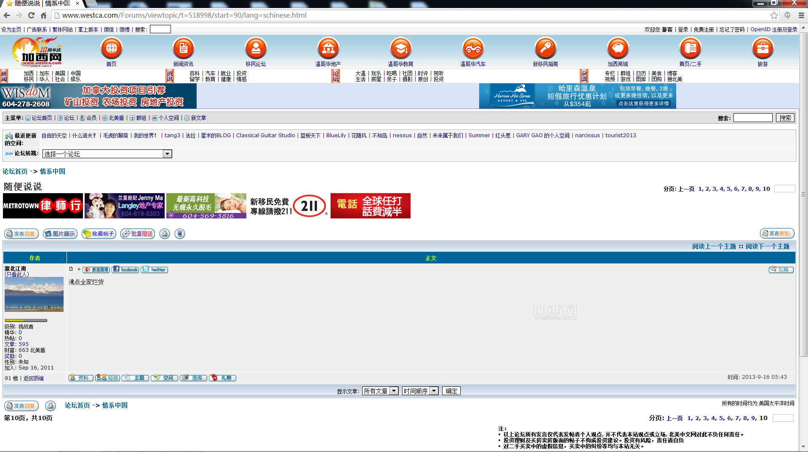Share the post to 新浪微博

coord(96,270)
